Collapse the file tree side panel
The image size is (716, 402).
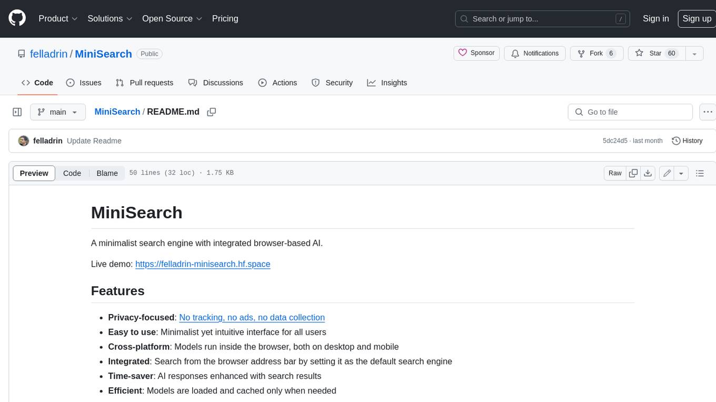(17, 112)
